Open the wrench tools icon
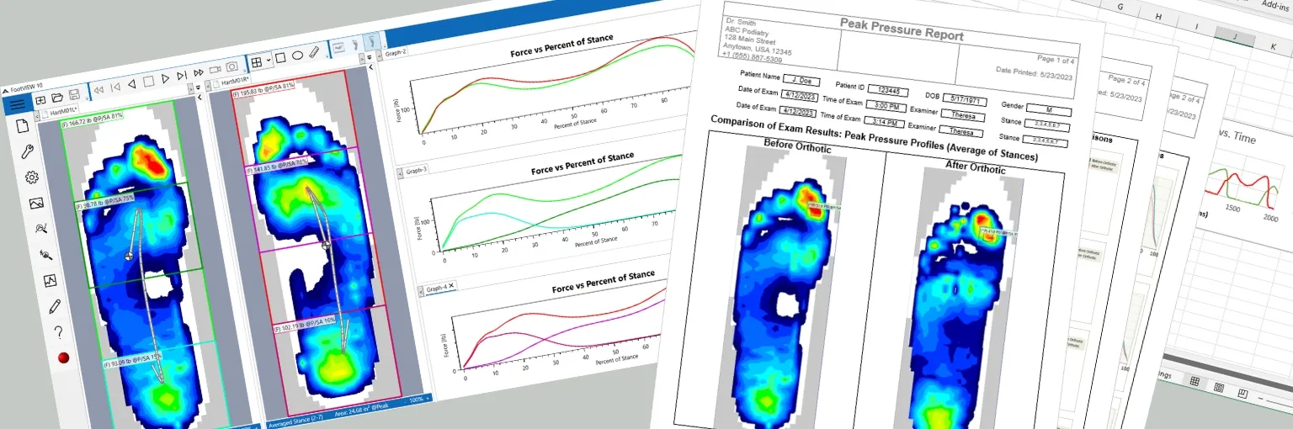 click(x=27, y=151)
